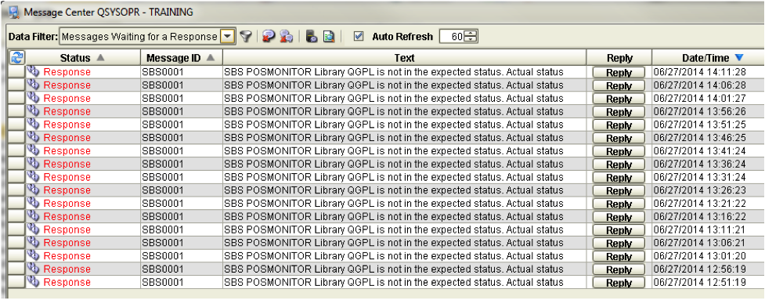
Task: Click status icon for the 13:31:24 message
Action: 33,176
